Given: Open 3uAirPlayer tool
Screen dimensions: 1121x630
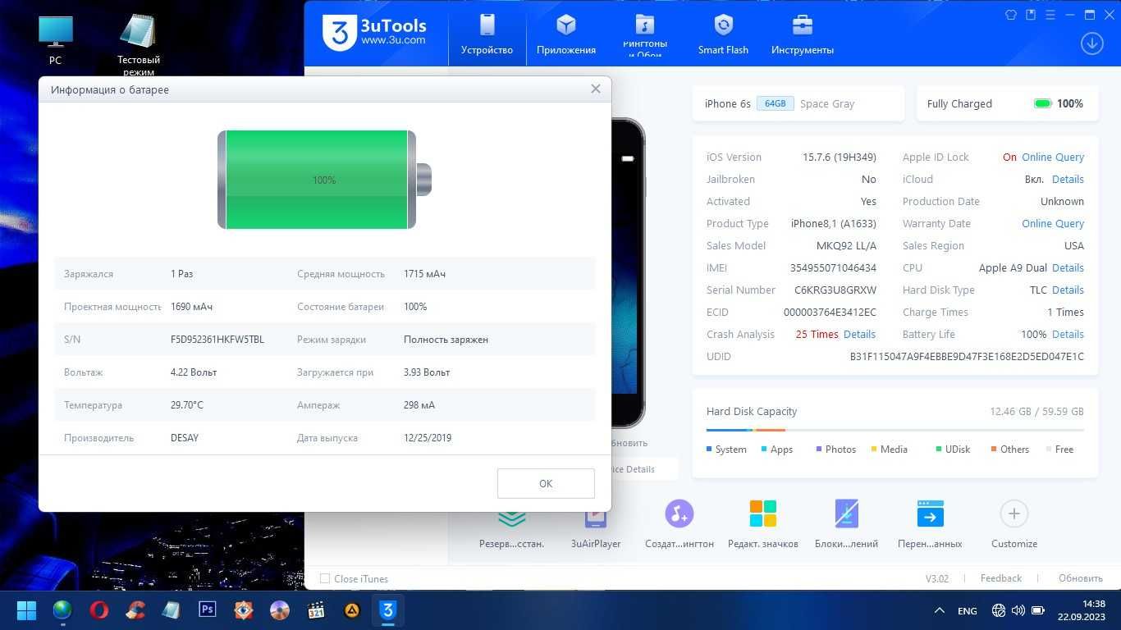Looking at the screenshot, I should [x=596, y=525].
